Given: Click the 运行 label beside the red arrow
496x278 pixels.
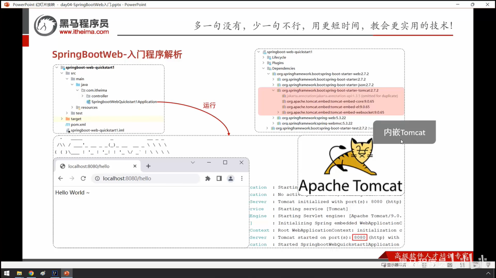Looking at the screenshot, I should pos(210,105).
